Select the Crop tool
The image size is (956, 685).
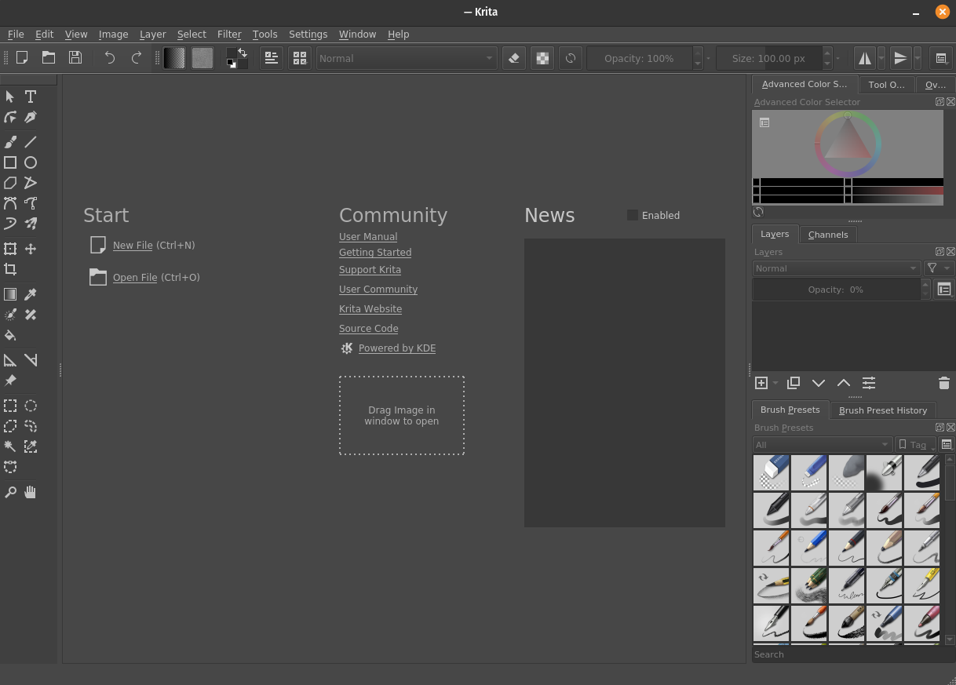[10, 269]
